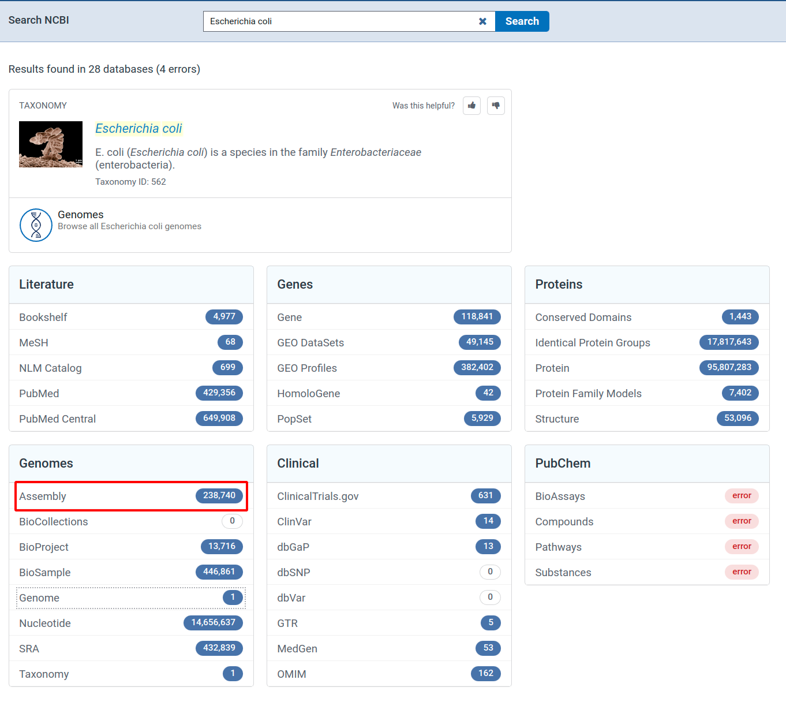Open HomoloGene results
This screenshot has width=786, height=702.
[389, 393]
